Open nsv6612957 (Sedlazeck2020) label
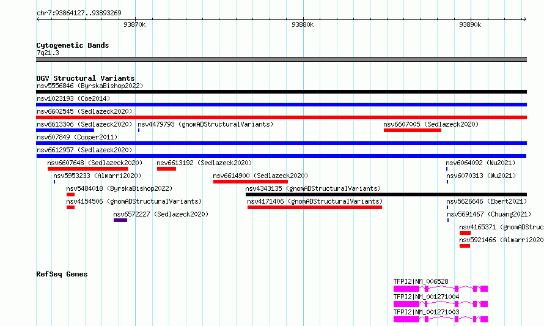Image resolution: width=544 pixels, height=326 pixels. click(84, 150)
